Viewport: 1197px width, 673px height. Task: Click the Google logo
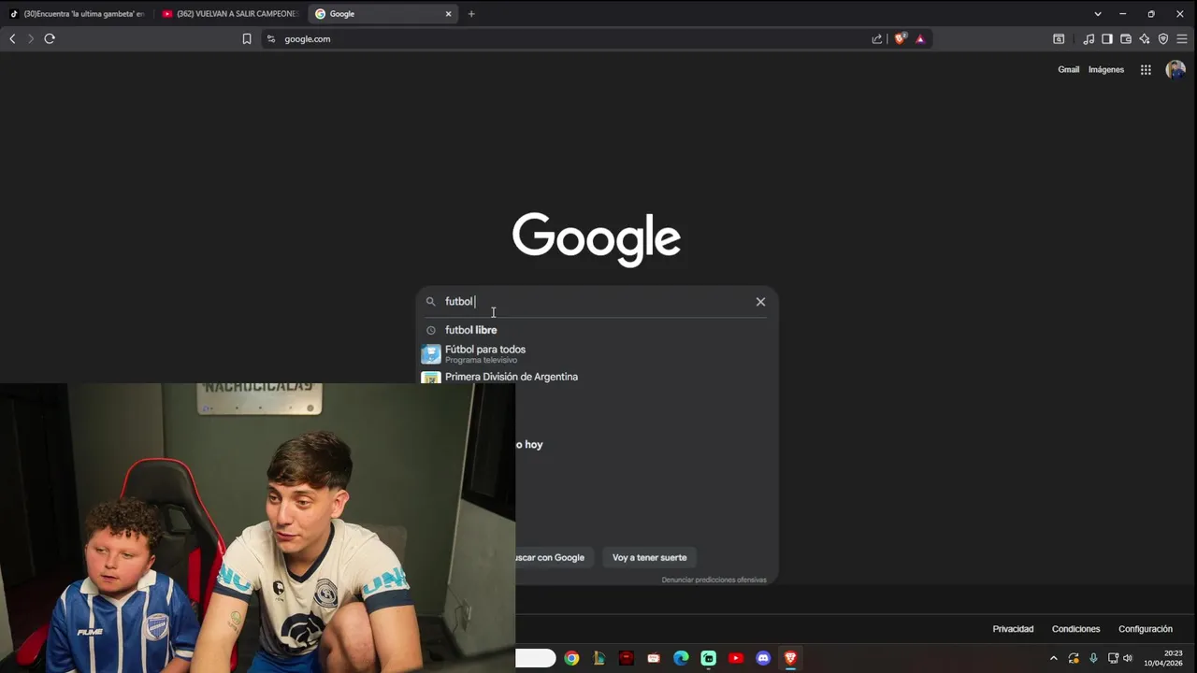(x=597, y=239)
